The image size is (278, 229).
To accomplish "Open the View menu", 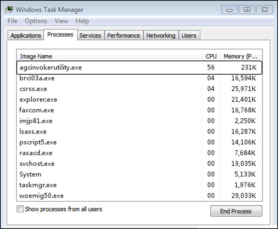I will pyautogui.click(x=61, y=21).
